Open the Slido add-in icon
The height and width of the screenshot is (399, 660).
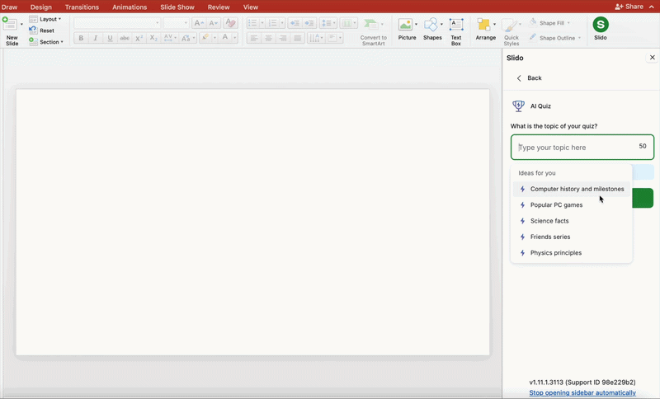click(601, 26)
